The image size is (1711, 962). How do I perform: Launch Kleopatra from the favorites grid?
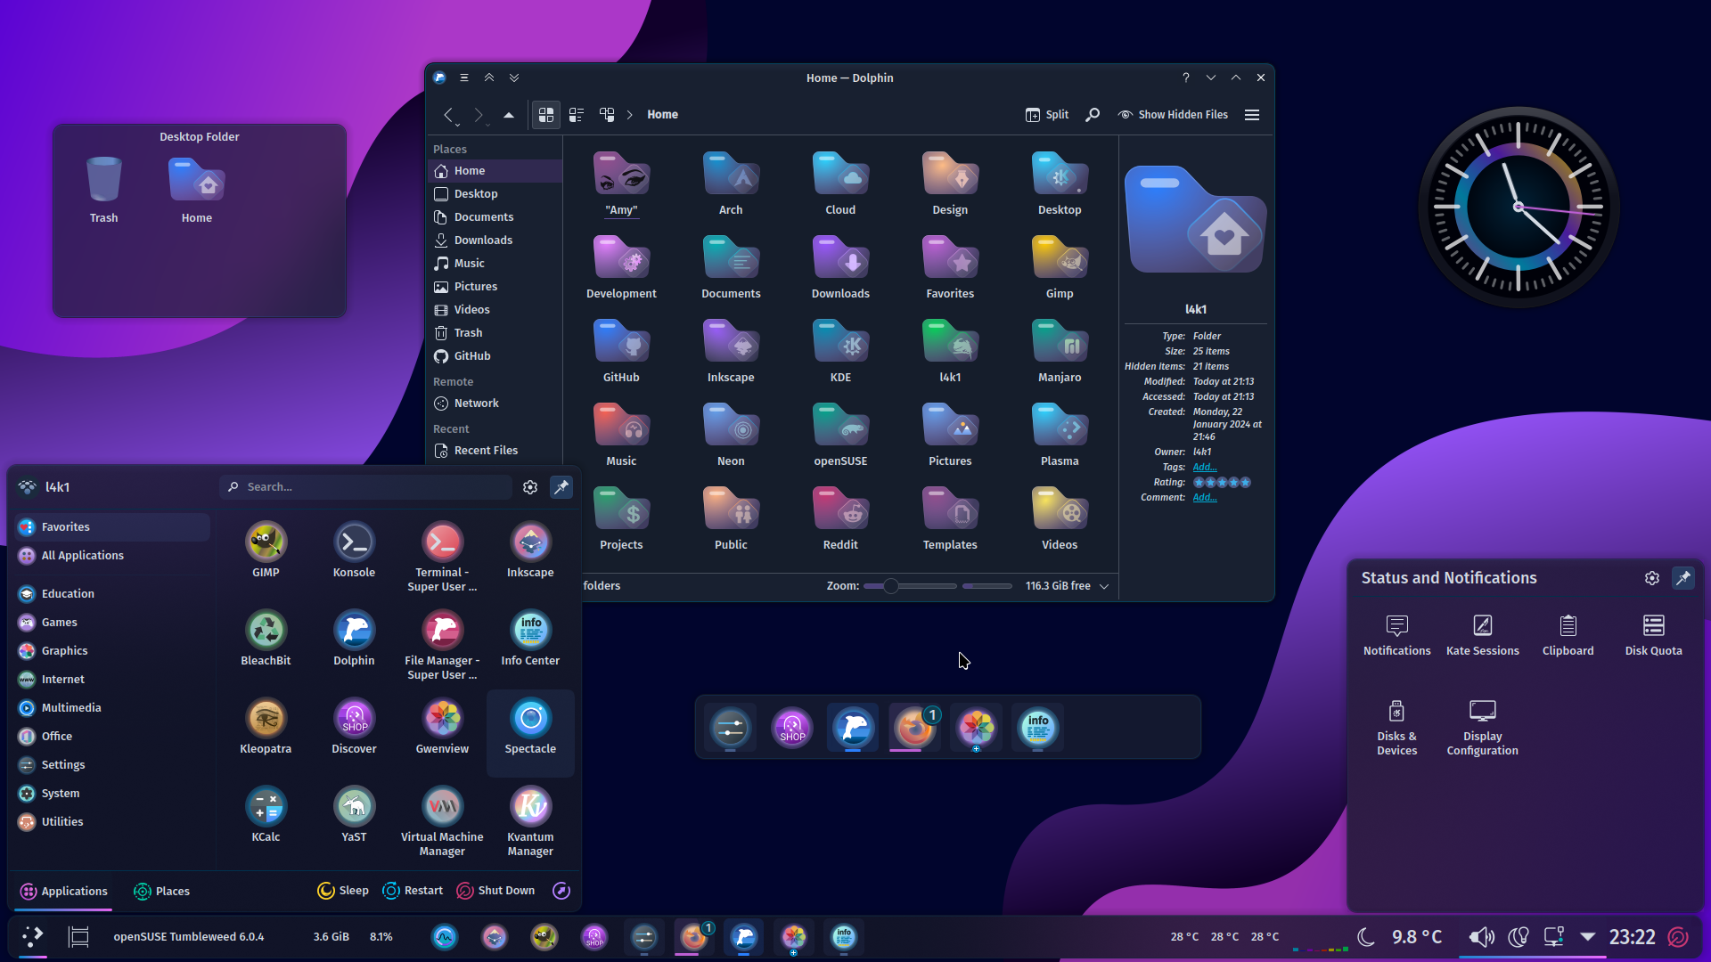266,726
